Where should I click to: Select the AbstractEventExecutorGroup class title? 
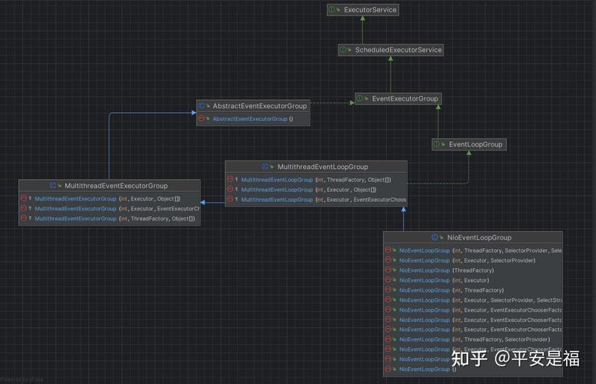click(x=260, y=106)
